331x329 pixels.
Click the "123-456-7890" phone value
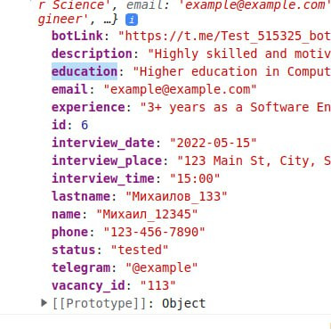(154, 232)
